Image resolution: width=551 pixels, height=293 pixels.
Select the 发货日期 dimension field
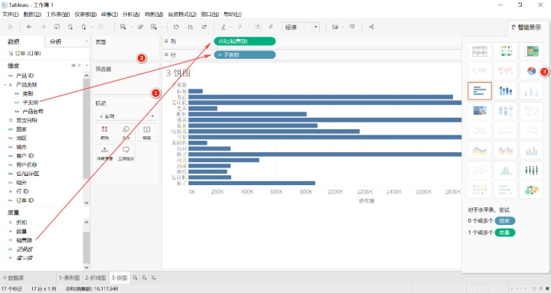pyautogui.click(x=26, y=120)
